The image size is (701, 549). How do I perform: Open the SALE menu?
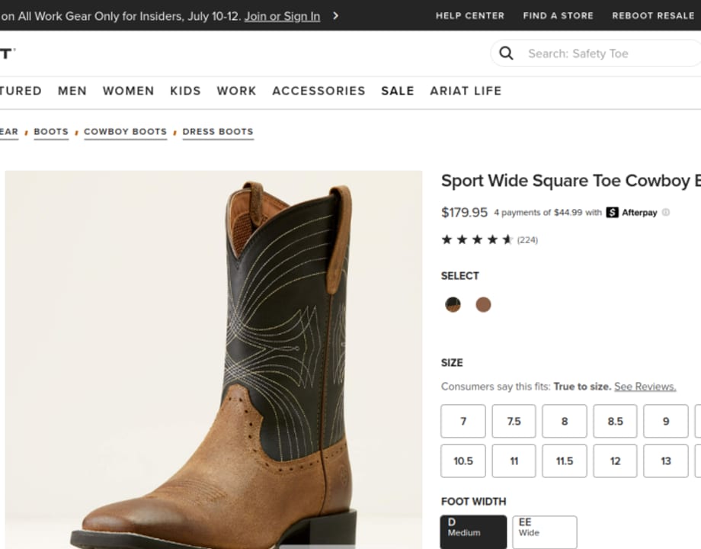click(398, 91)
